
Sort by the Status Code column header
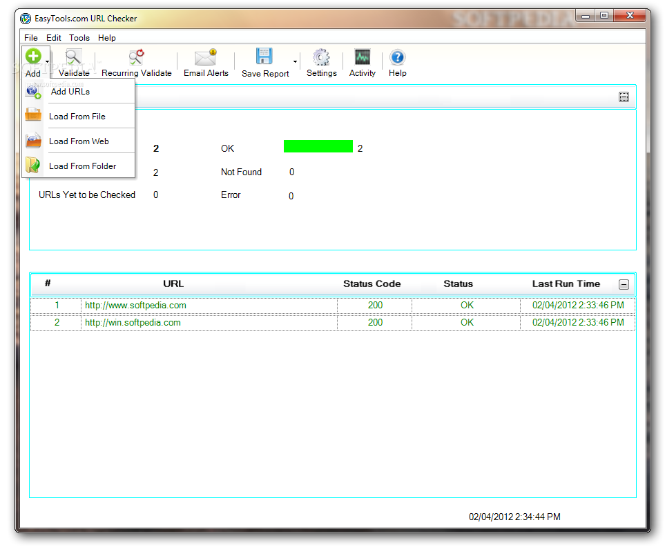coord(372,284)
